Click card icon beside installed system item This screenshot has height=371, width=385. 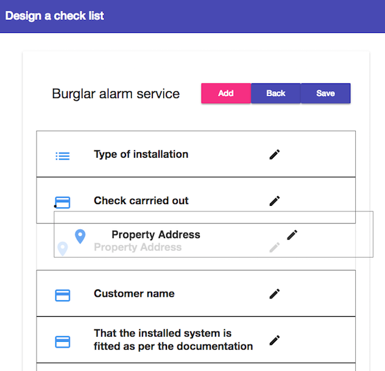tap(63, 342)
